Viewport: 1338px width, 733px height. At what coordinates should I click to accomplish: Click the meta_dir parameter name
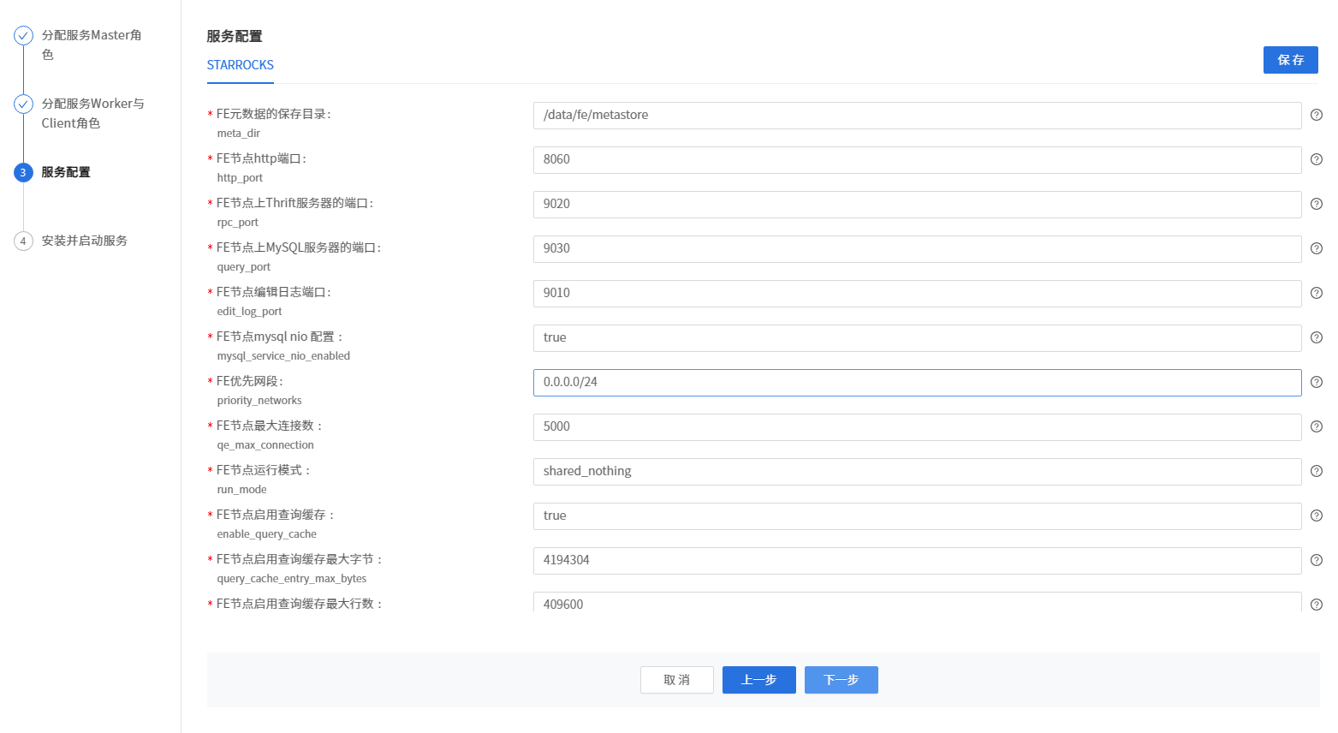coord(238,134)
